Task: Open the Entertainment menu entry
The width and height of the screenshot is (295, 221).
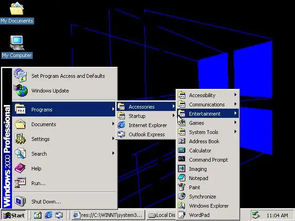Action: (208, 114)
